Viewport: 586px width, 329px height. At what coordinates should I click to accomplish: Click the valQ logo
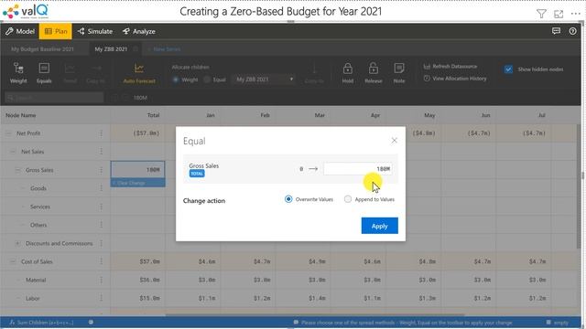pos(26,11)
